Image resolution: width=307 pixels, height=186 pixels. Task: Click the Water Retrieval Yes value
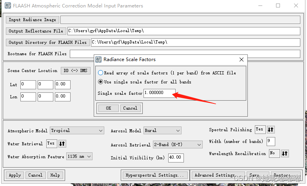click(52, 144)
